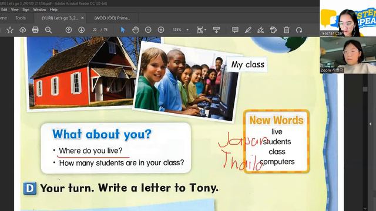Open Find text with the magnifier icon
Viewport: 376px width, 211px height.
[48, 30]
